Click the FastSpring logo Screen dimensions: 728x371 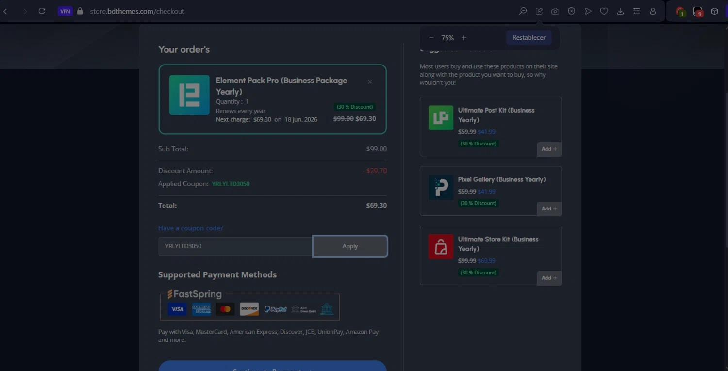click(x=195, y=294)
